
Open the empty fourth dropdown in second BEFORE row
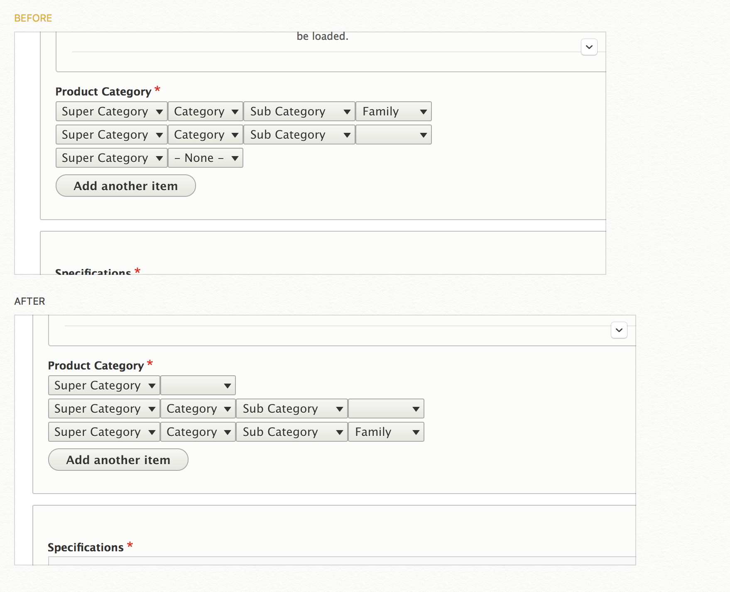(x=393, y=135)
